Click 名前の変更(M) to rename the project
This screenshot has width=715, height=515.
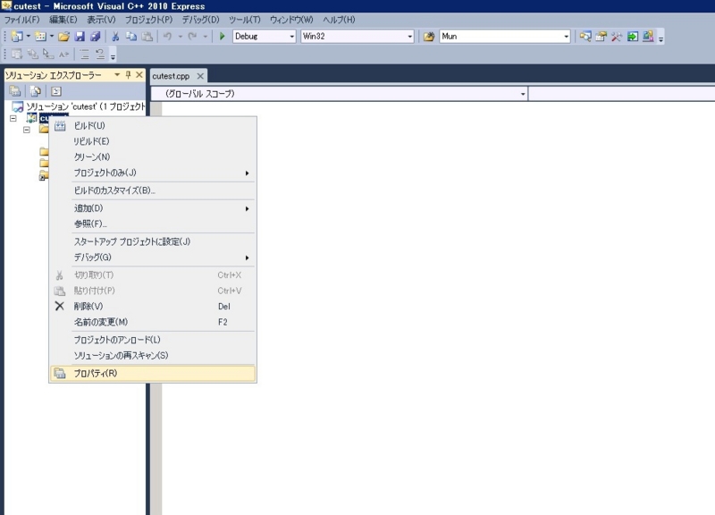(152, 322)
